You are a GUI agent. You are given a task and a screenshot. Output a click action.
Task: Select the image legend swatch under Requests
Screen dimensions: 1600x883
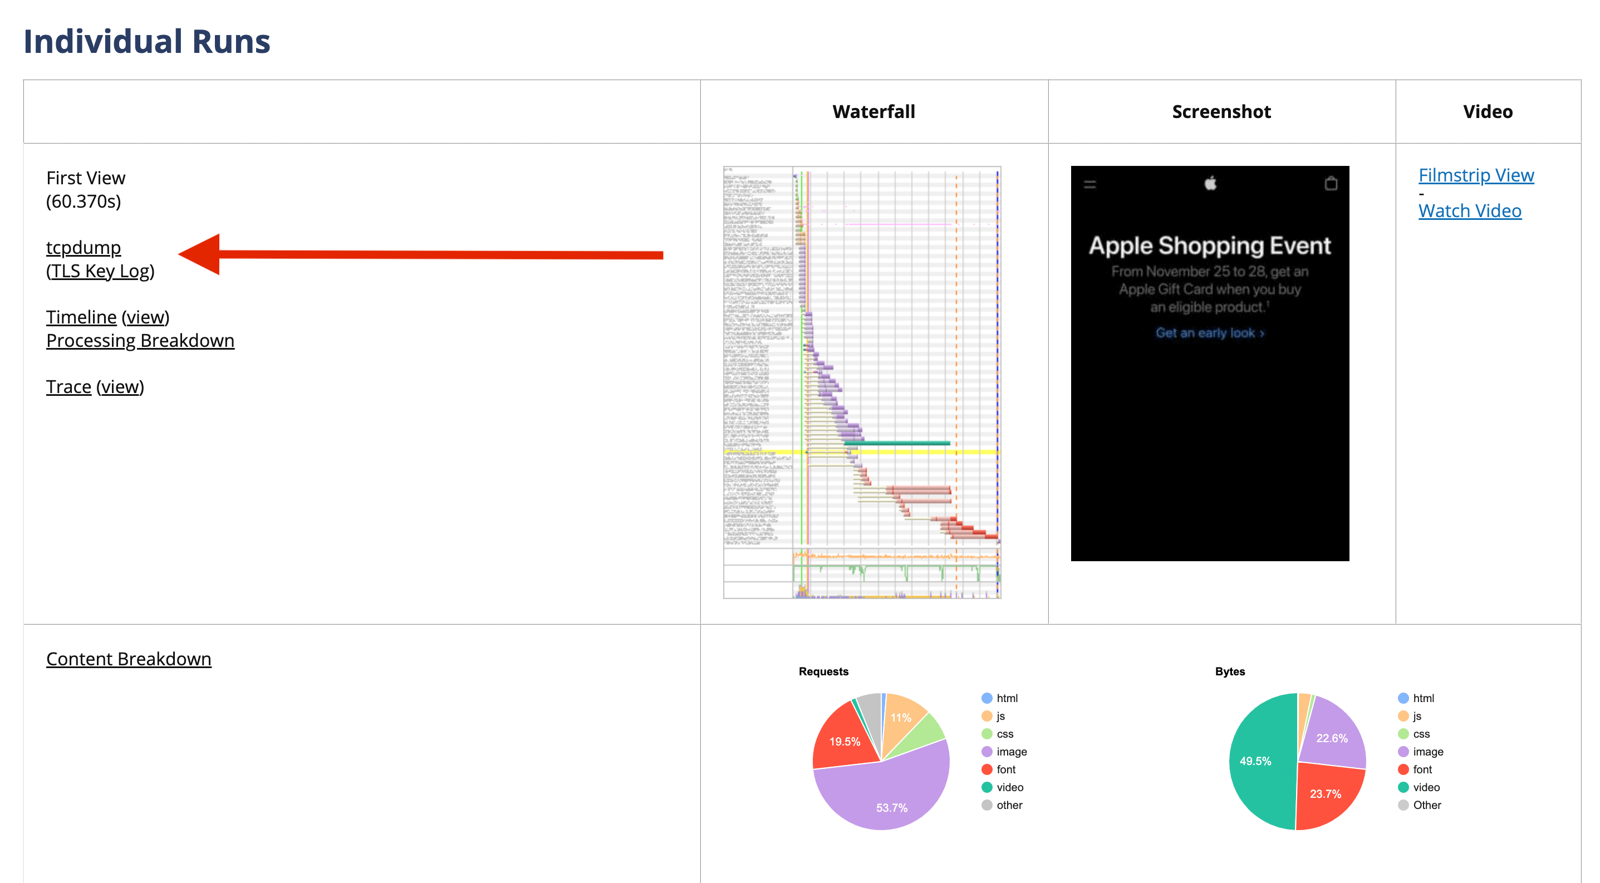[x=987, y=752]
